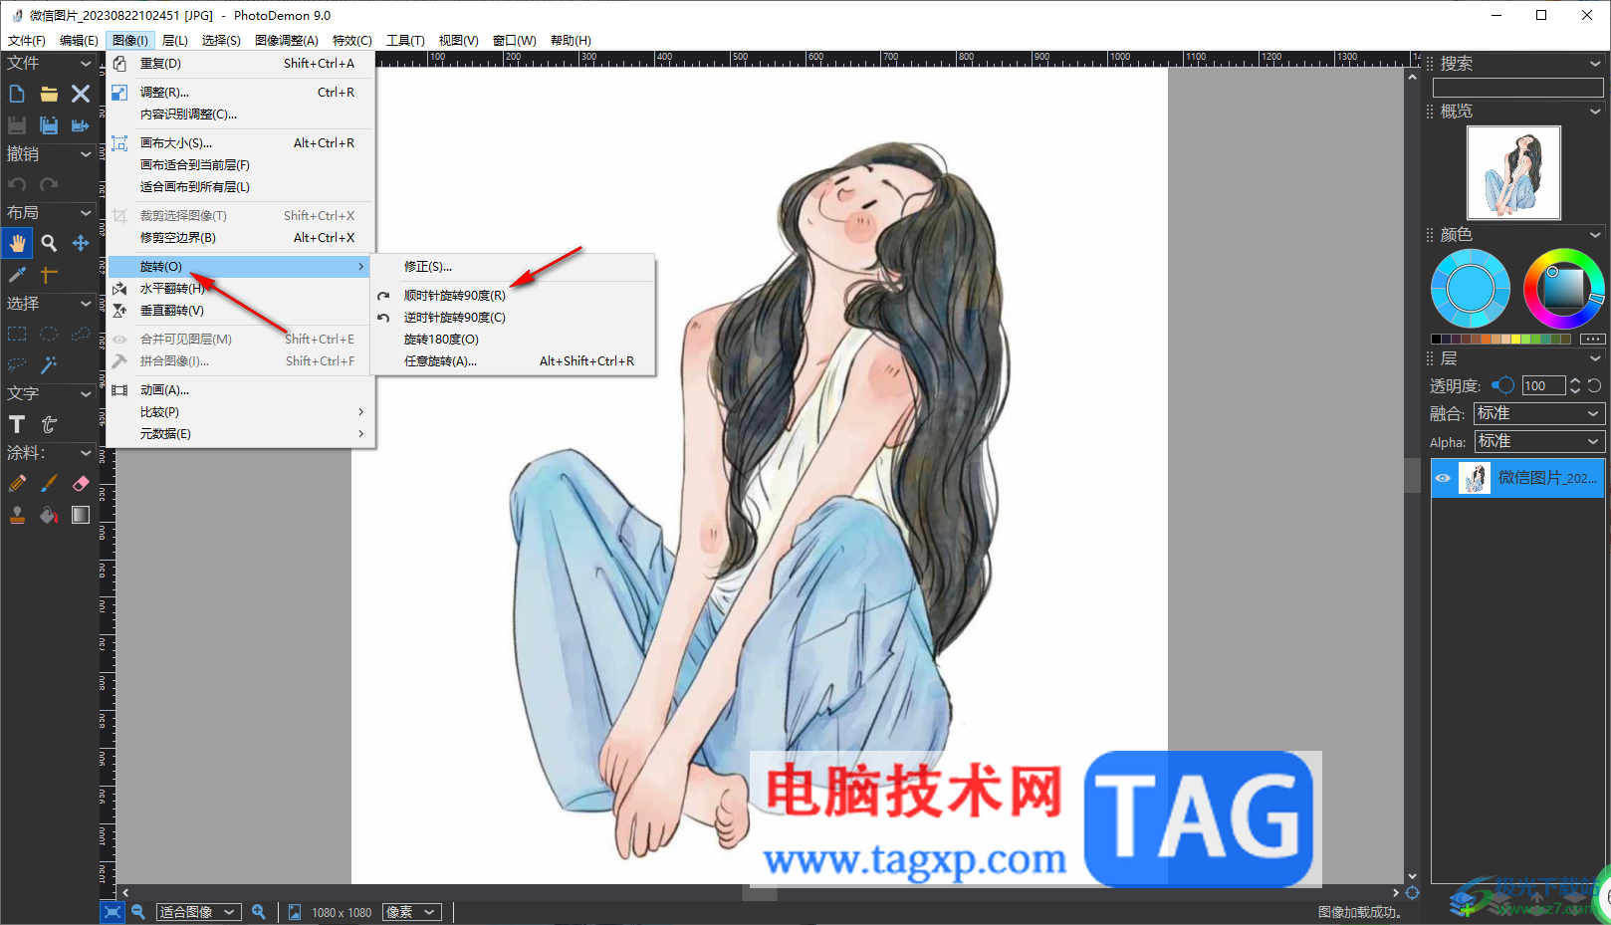Open the 文件(F) menu
1611x925 pixels.
point(27,41)
